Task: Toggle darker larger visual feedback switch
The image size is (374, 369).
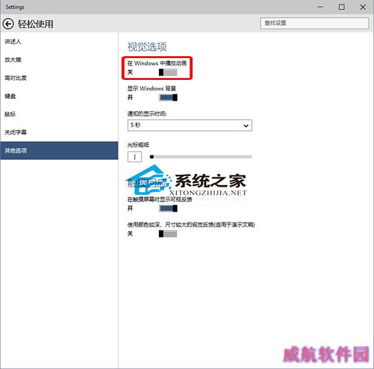Action: point(168,234)
